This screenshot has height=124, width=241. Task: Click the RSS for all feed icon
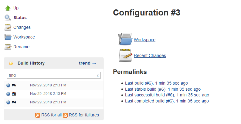(38, 115)
